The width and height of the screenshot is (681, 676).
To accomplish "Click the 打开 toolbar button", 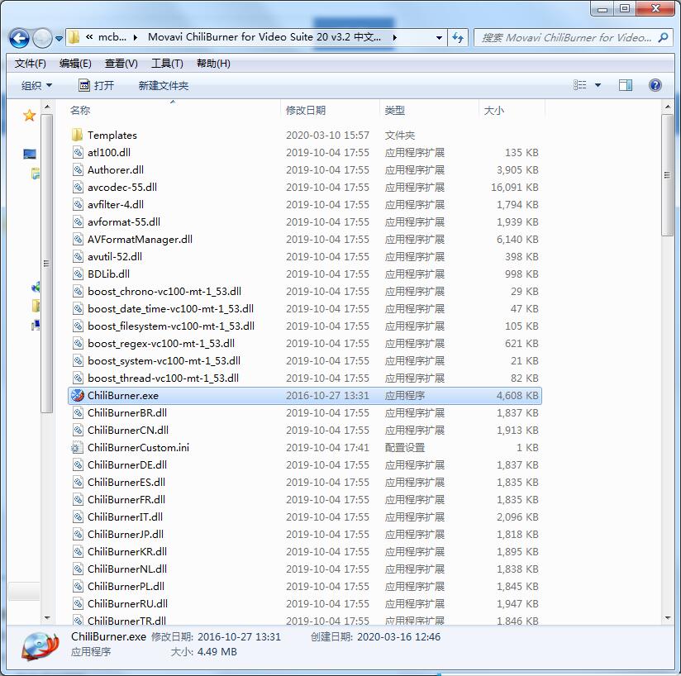I will (x=96, y=86).
